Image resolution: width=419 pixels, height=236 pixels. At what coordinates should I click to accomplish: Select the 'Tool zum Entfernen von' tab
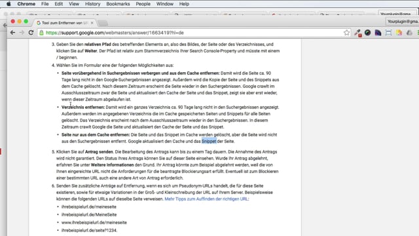pos(64,23)
